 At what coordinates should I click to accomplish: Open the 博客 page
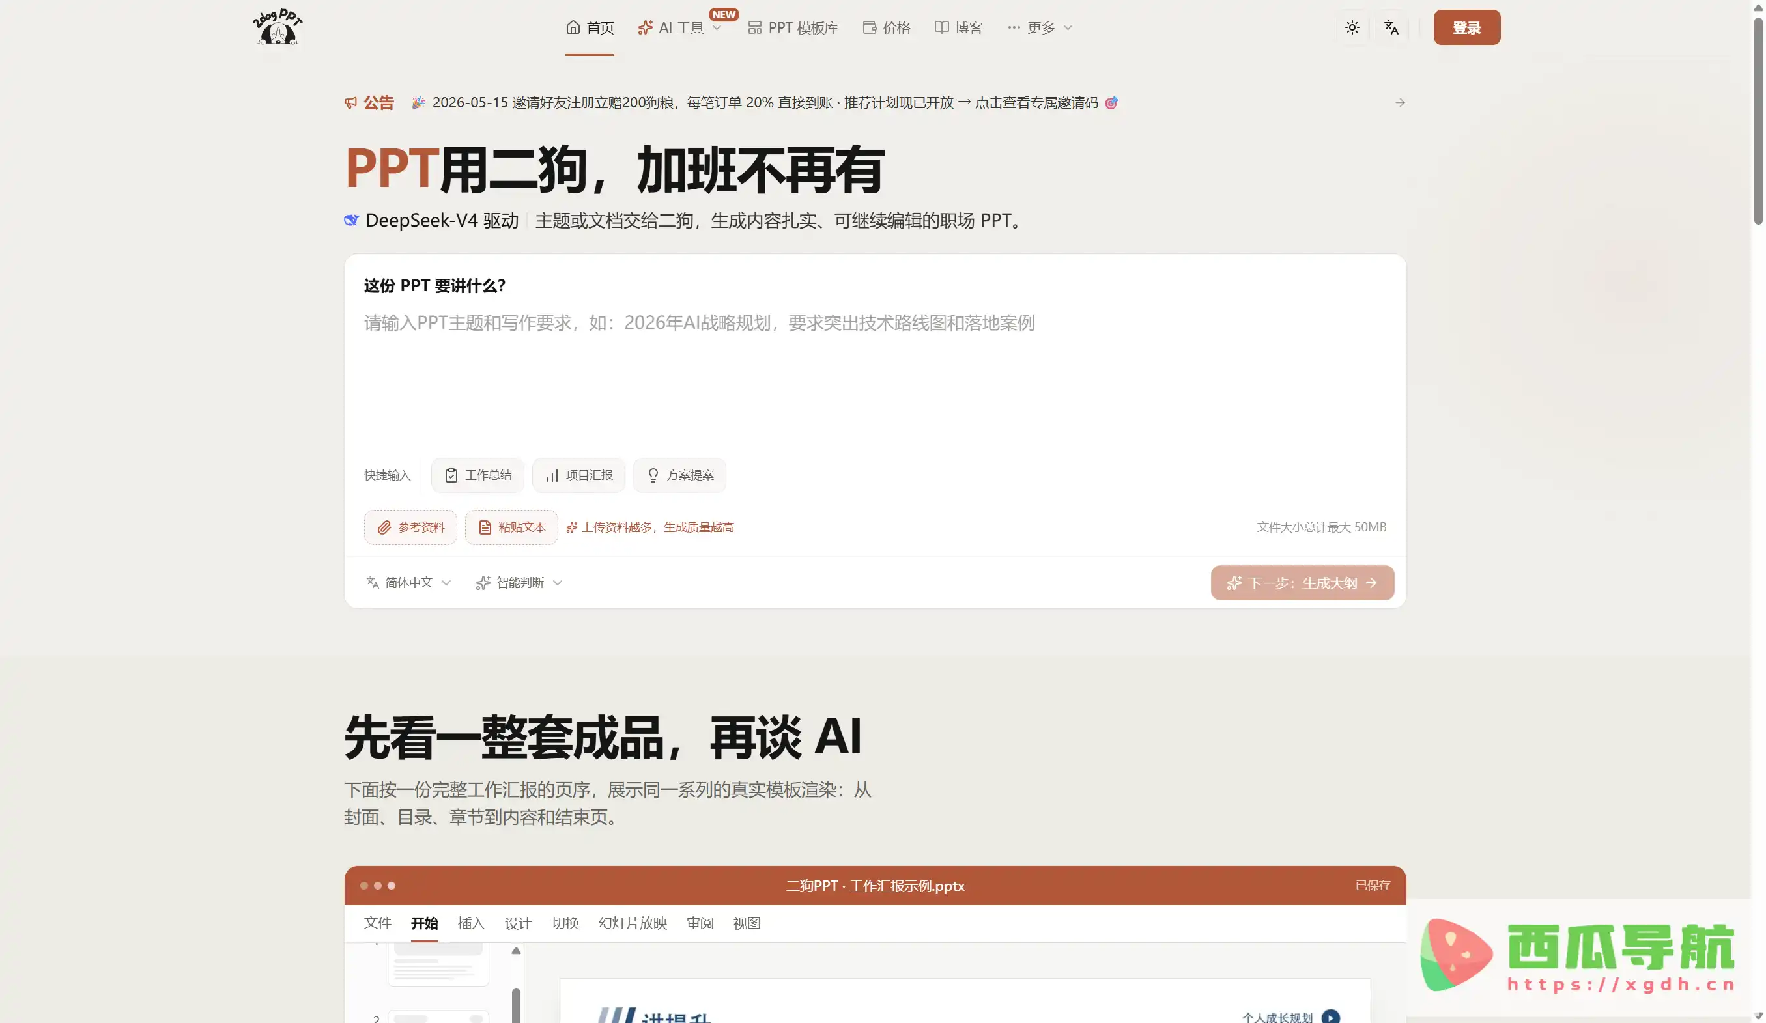(959, 27)
